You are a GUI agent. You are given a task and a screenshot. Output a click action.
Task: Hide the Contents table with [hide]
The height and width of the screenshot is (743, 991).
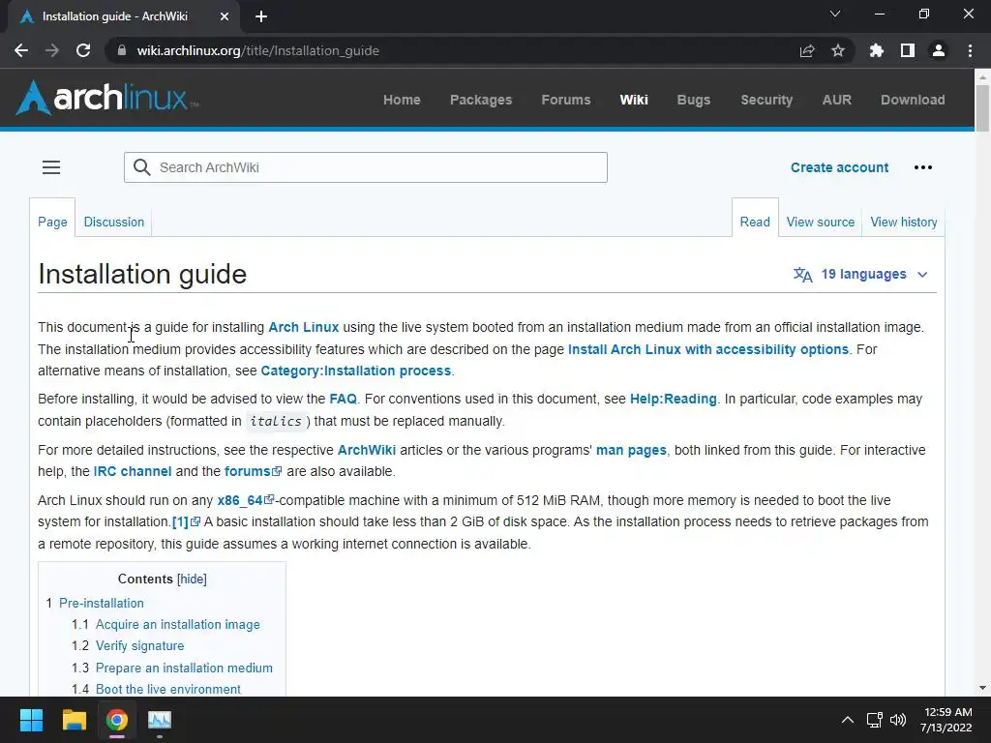tap(193, 580)
